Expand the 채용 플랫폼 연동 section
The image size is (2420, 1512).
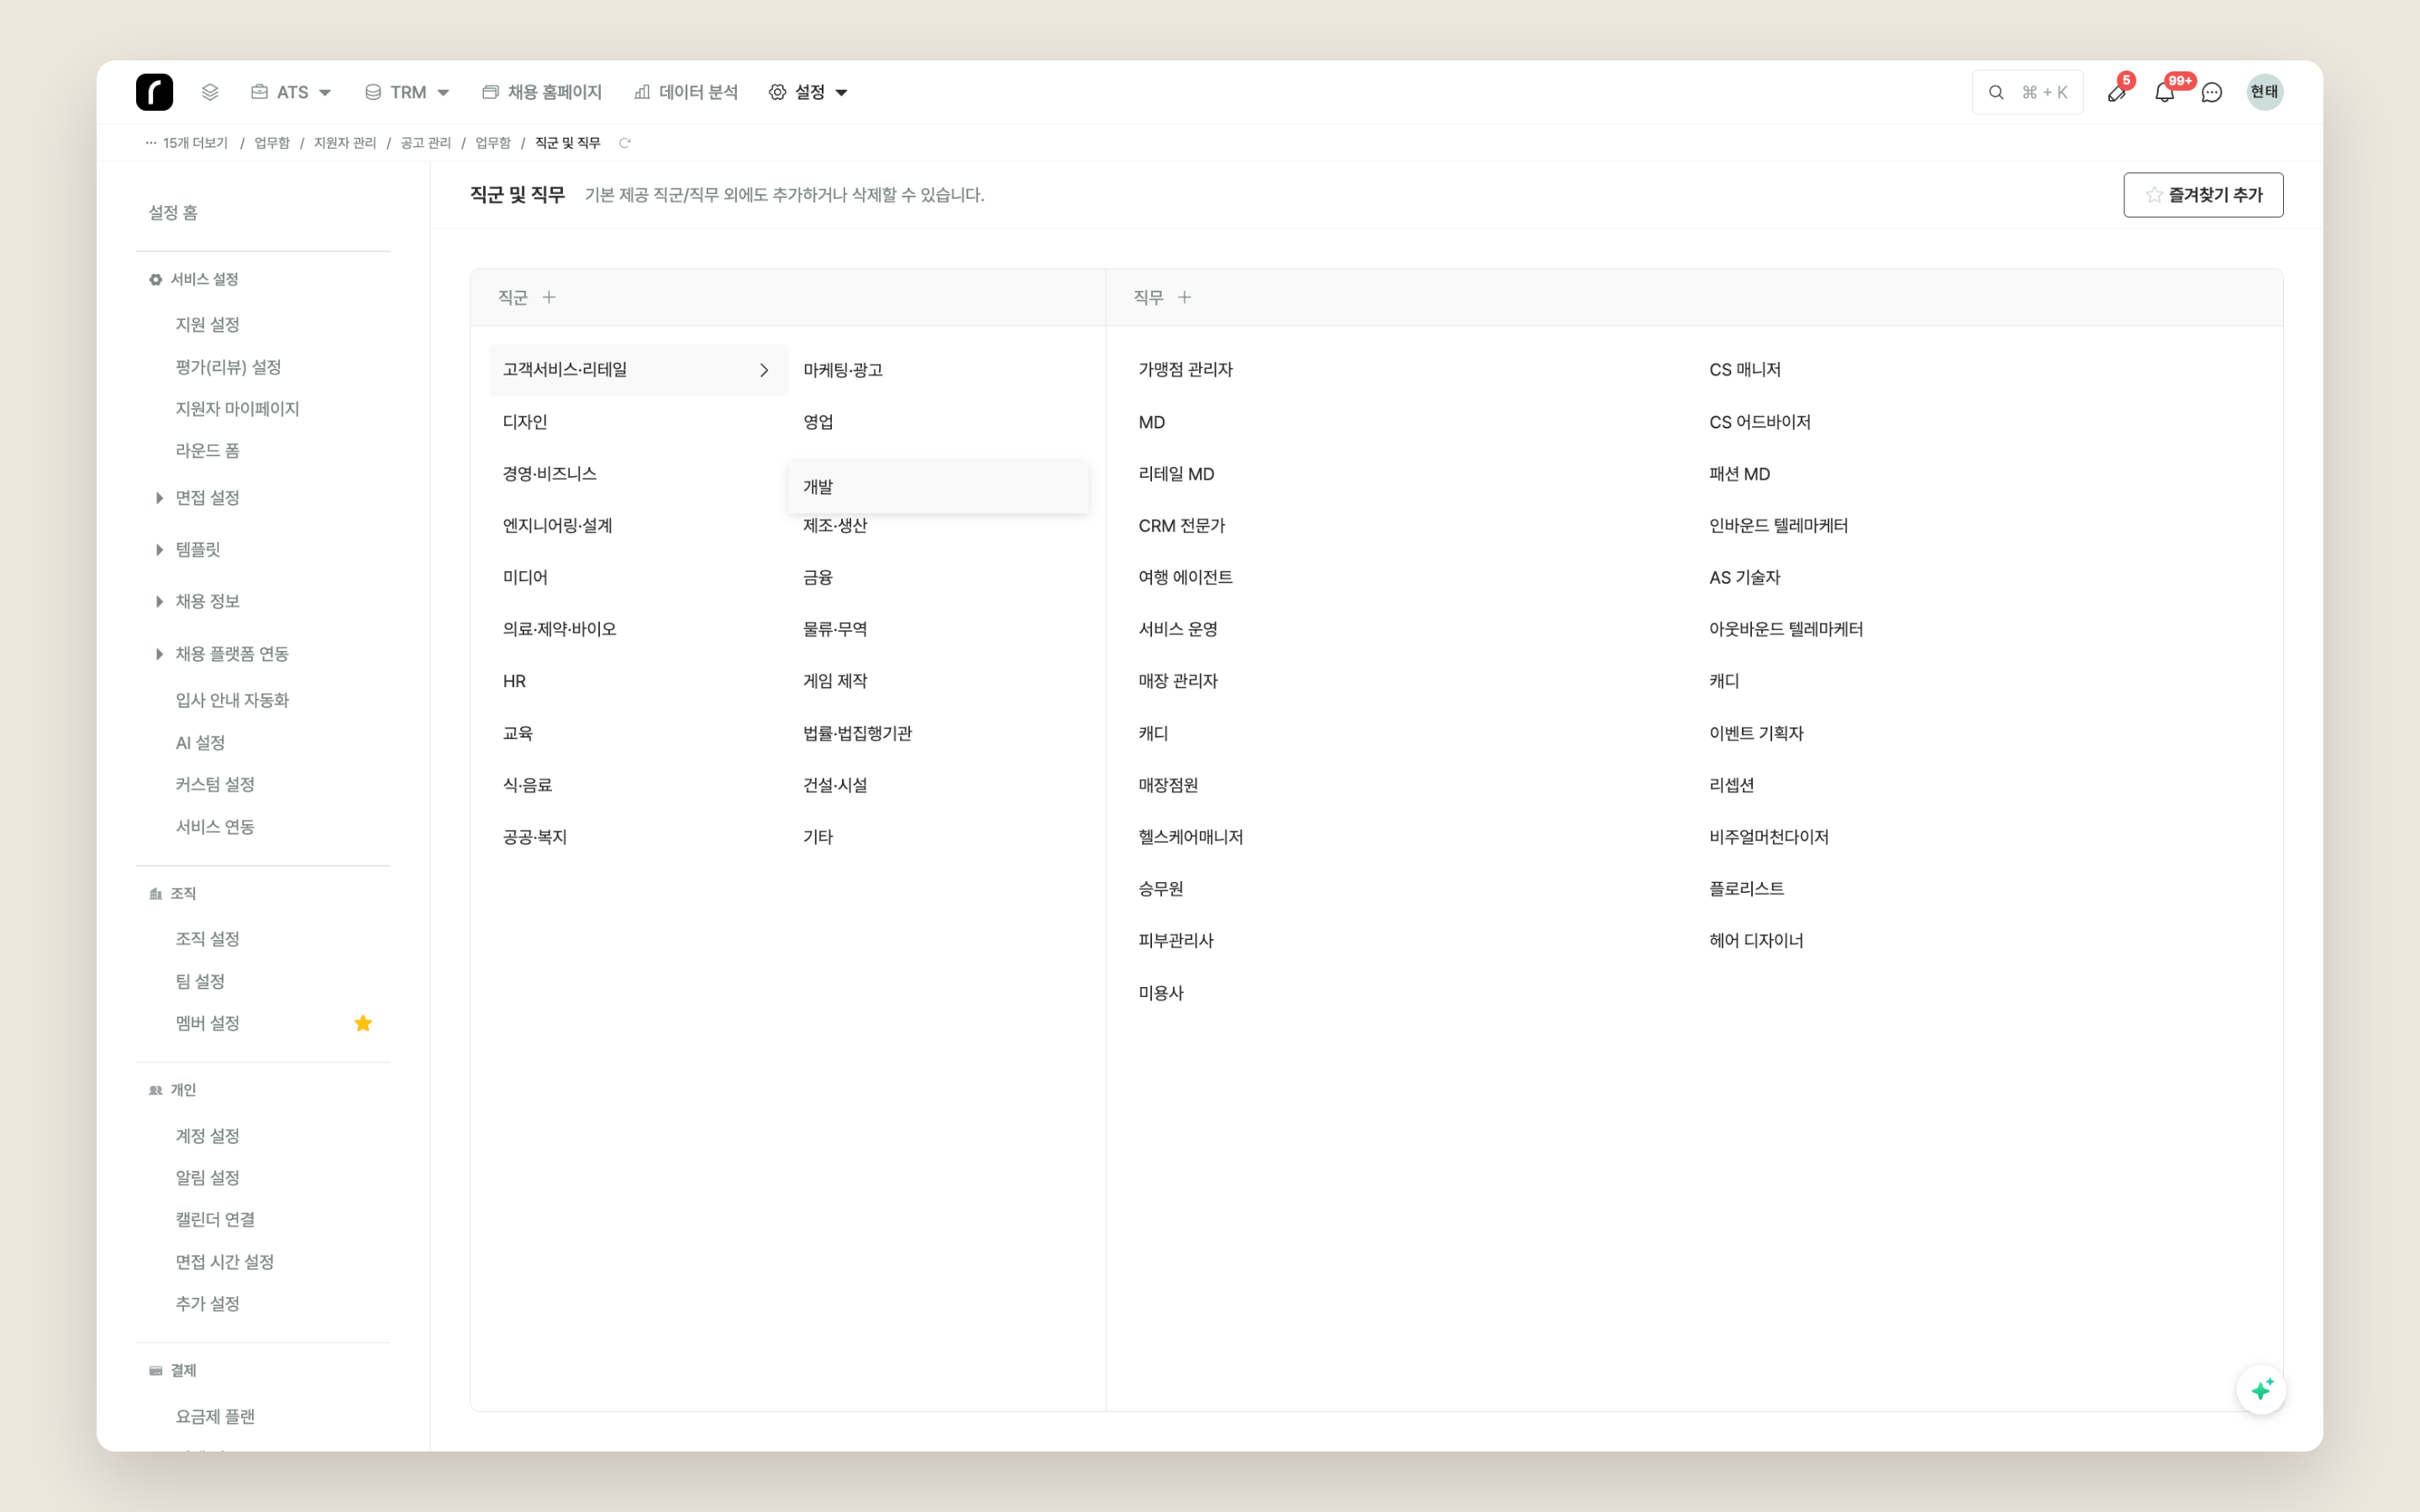tap(222, 654)
